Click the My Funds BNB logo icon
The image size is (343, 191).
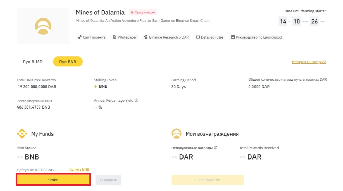coord(22,133)
